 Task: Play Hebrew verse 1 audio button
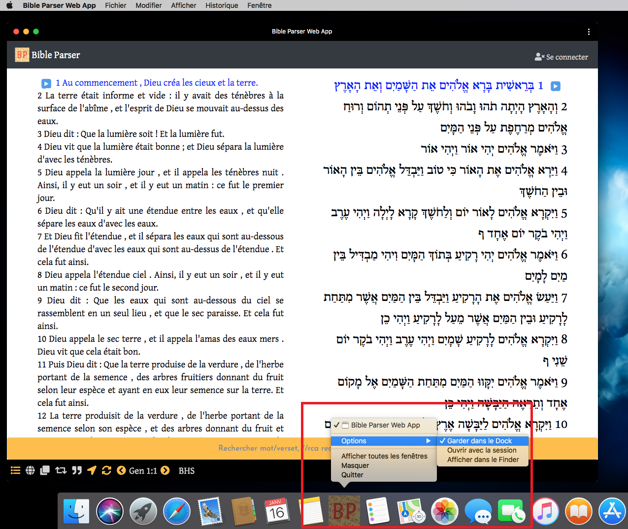pyautogui.click(x=555, y=86)
